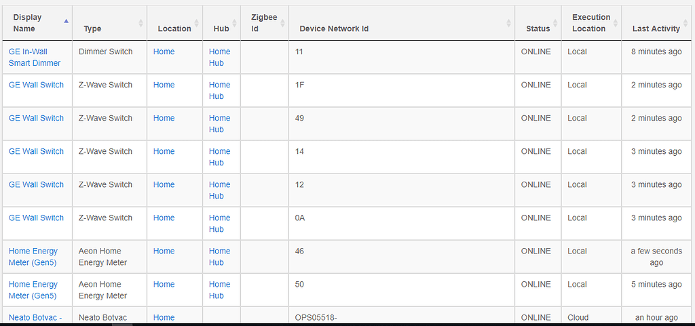Click Home location link in Neato Botvac row
Viewport: 695px width, 326px height.
coord(164,317)
